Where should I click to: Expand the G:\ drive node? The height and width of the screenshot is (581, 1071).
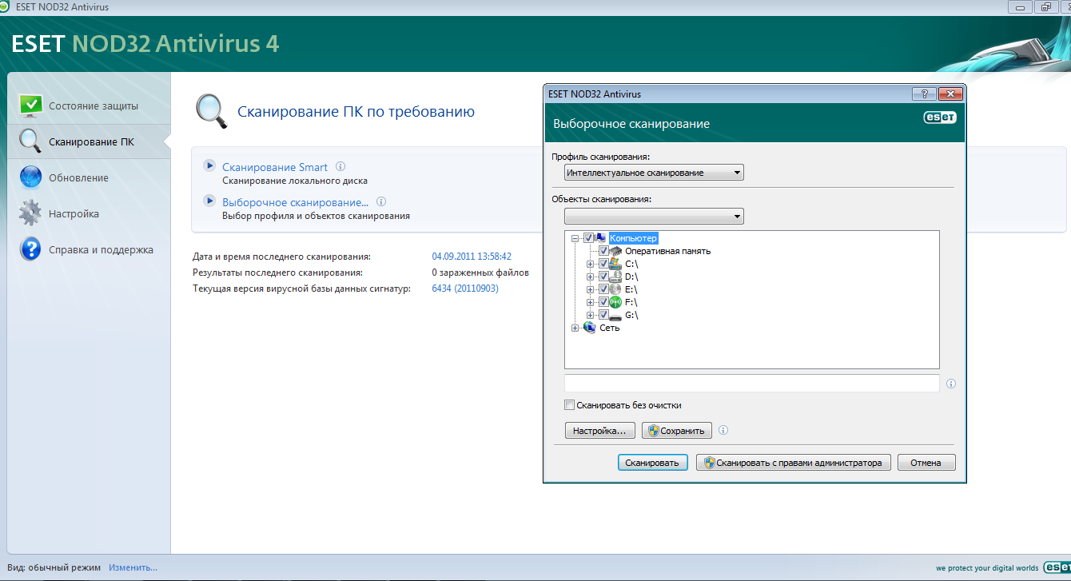591,315
